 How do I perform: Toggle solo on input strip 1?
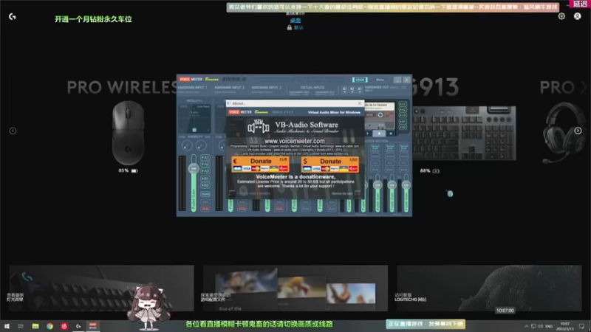pyautogui.click(x=205, y=201)
